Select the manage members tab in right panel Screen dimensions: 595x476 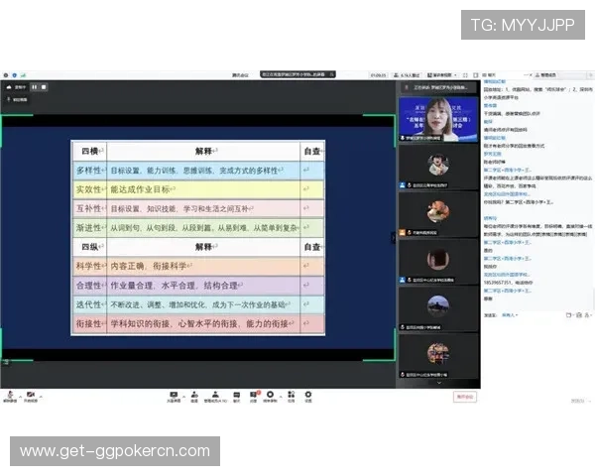tap(545, 75)
